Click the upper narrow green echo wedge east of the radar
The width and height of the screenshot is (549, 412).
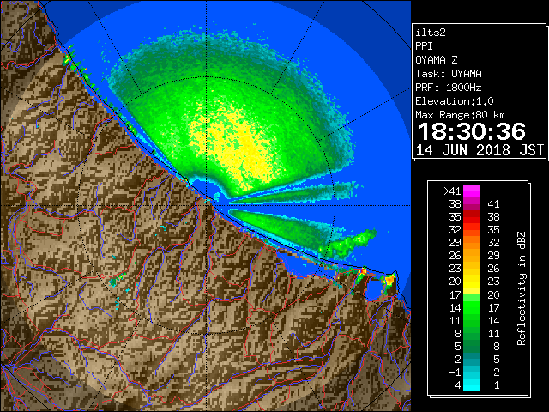pos(294,193)
